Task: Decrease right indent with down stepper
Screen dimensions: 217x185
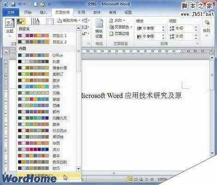Action: click(163, 38)
